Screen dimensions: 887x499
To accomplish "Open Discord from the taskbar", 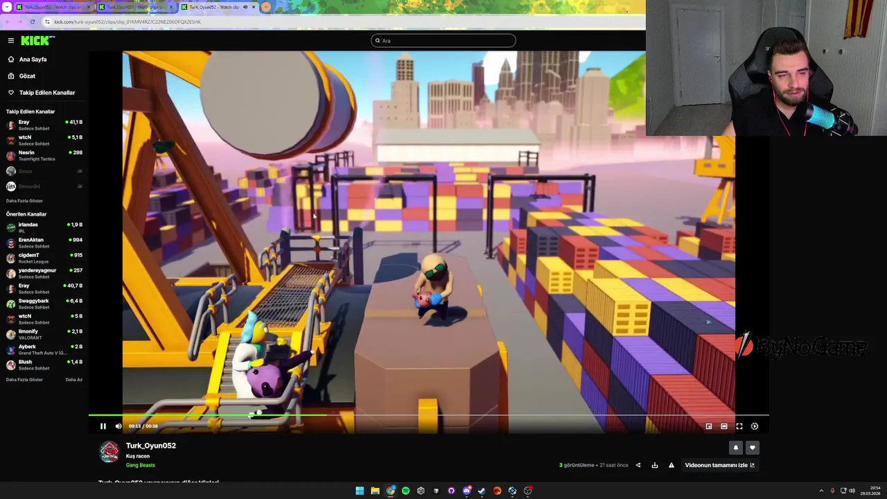I will tap(466, 491).
